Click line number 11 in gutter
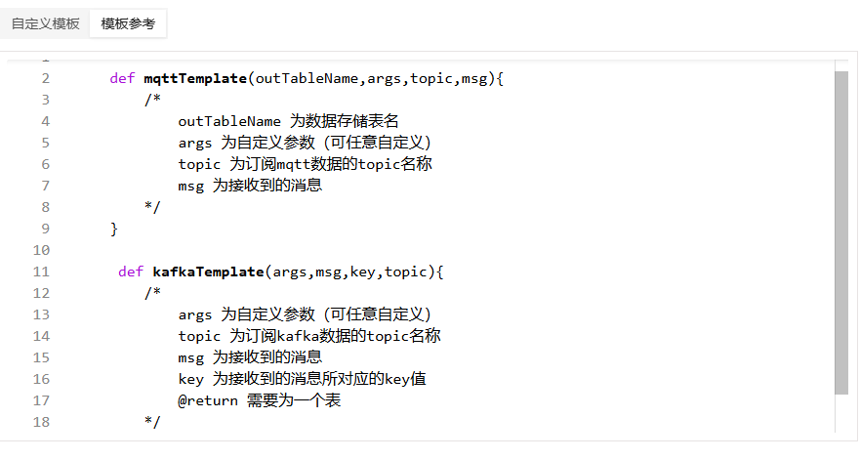The image size is (860, 460). pos(41,272)
